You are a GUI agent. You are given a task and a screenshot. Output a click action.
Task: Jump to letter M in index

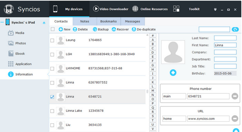tap(153, 91)
